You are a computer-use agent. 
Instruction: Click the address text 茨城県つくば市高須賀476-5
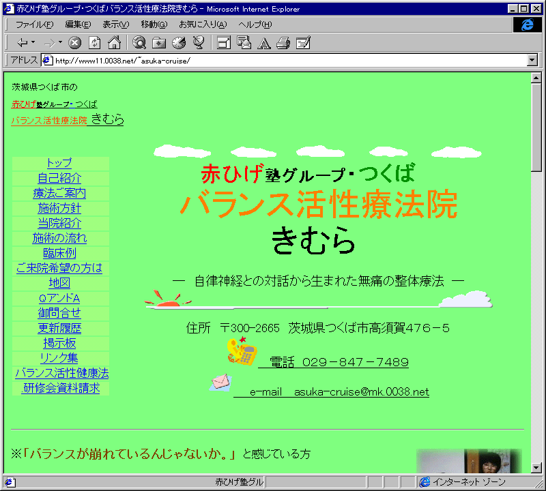[x=369, y=328]
